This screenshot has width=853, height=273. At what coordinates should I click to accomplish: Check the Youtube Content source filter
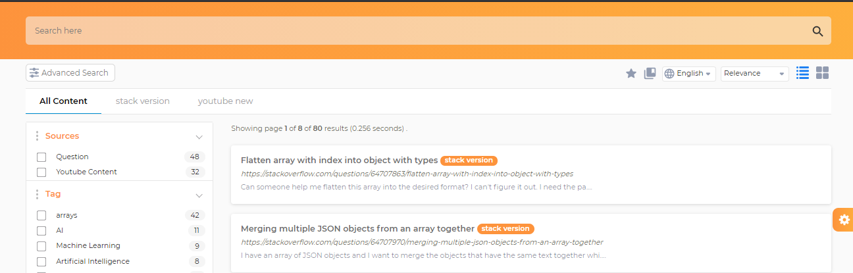(x=41, y=172)
